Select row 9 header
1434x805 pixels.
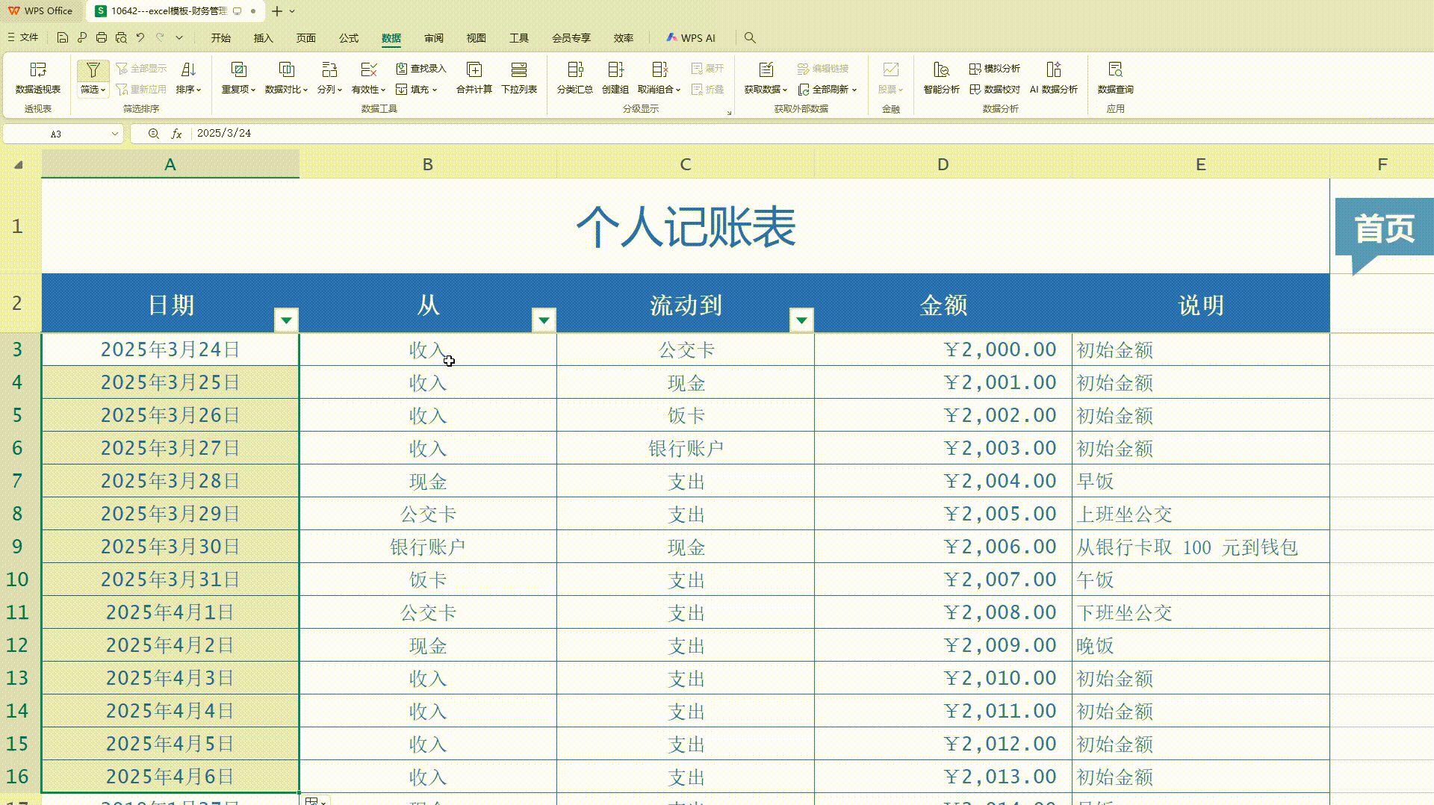(17, 547)
